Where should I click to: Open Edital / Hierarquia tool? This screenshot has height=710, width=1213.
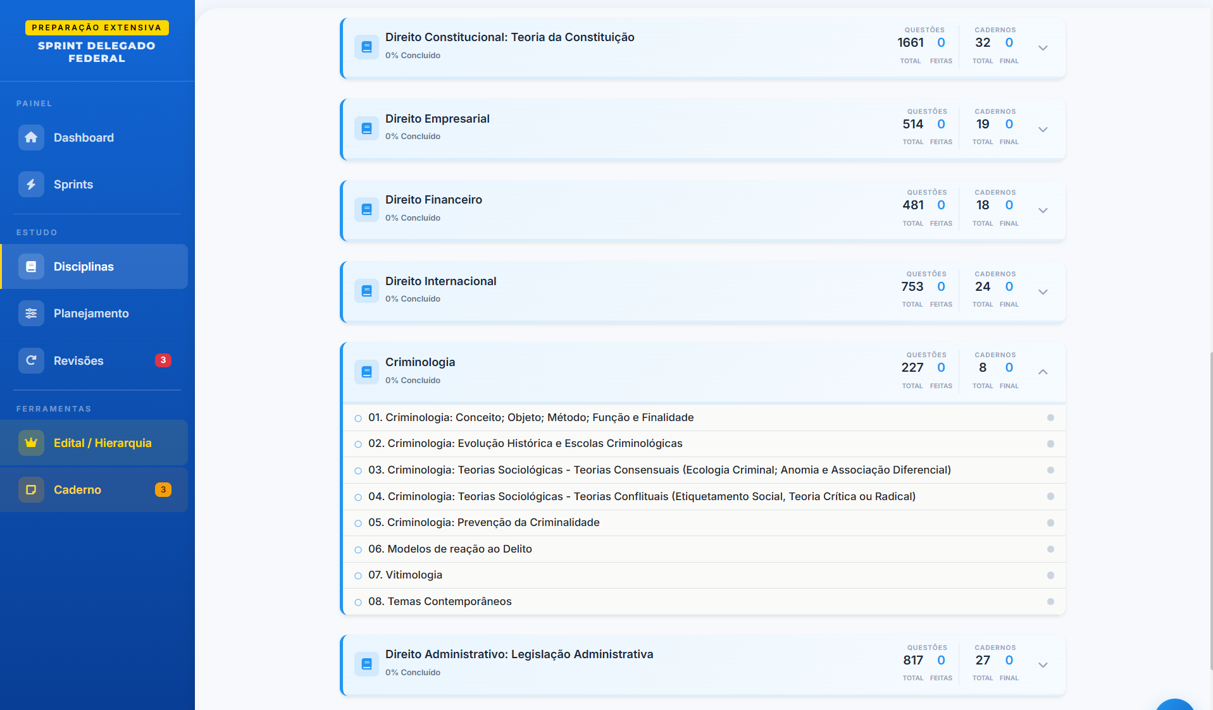click(x=94, y=443)
